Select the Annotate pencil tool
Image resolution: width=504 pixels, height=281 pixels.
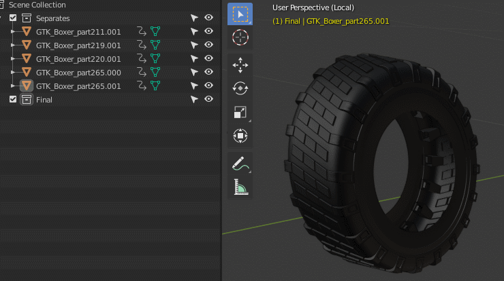(x=240, y=164)
